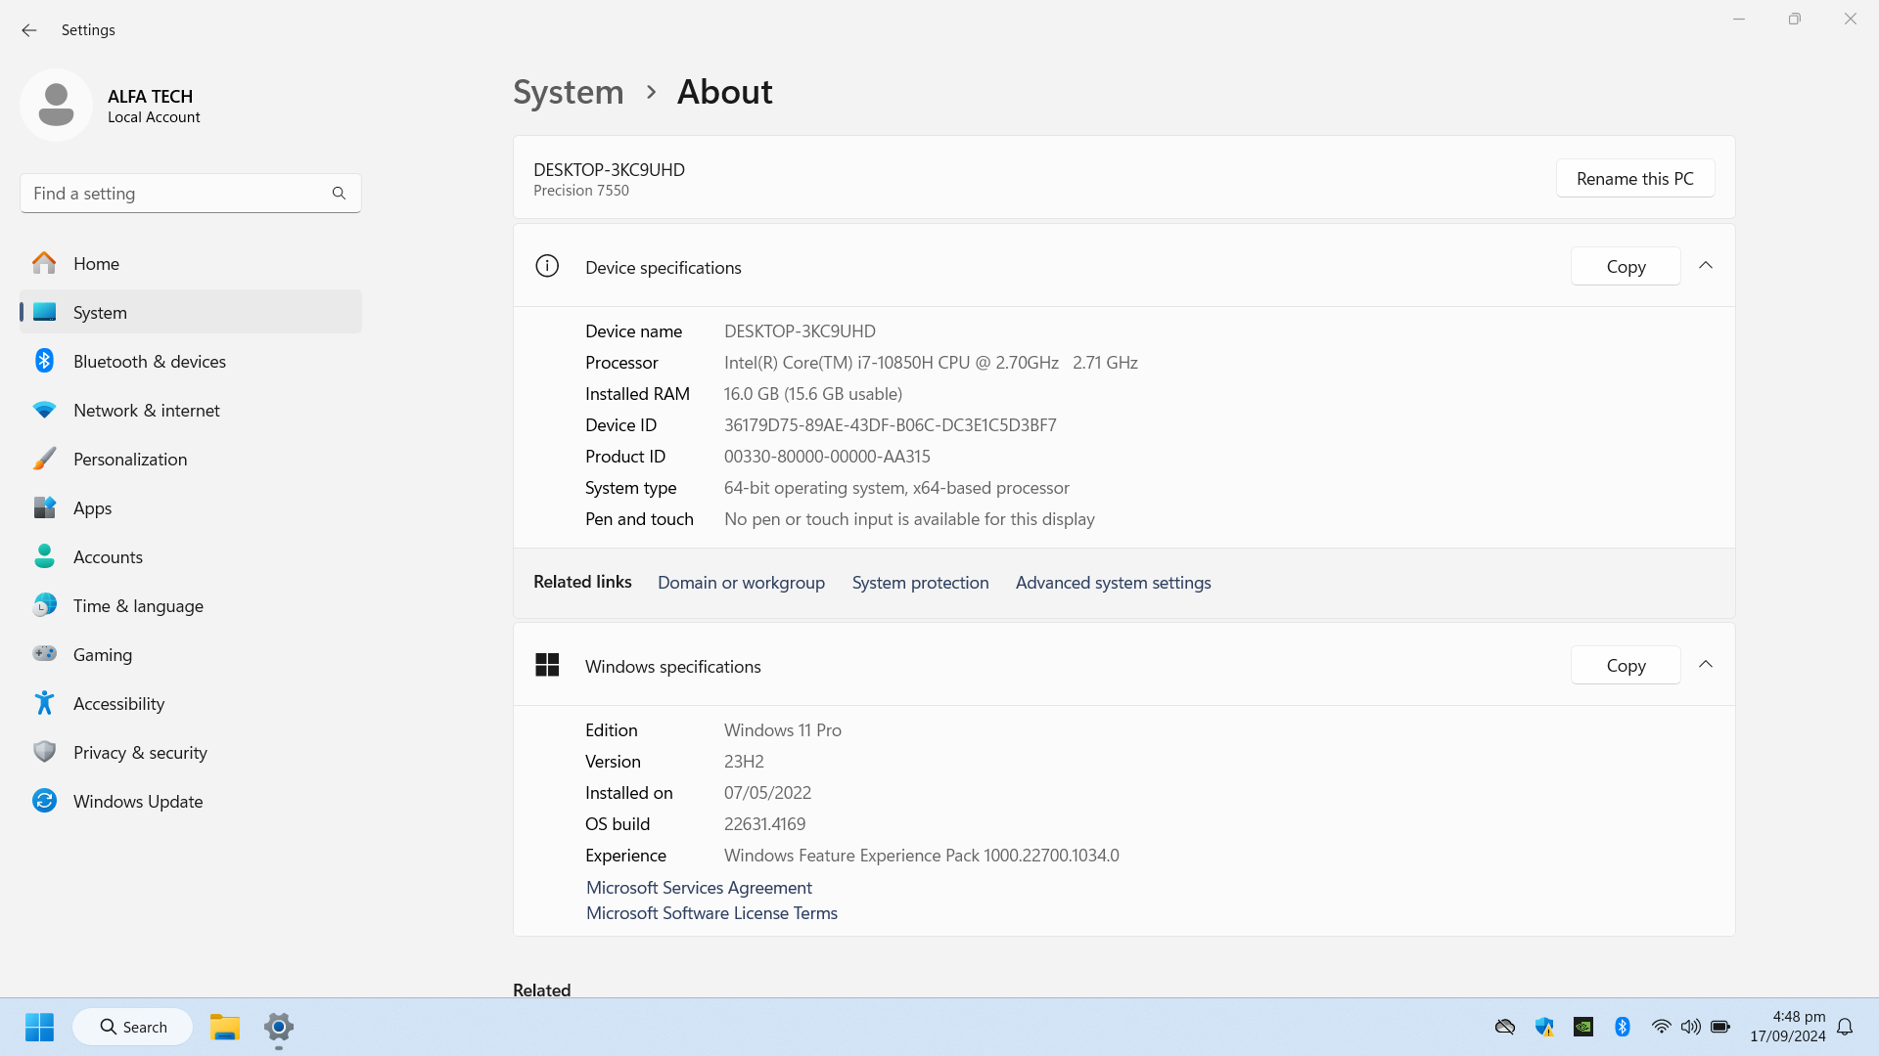Screen dimensions: 1879x1056
Task: Click the Bluetooth icon in sidebar
Action: coord(44,361)
